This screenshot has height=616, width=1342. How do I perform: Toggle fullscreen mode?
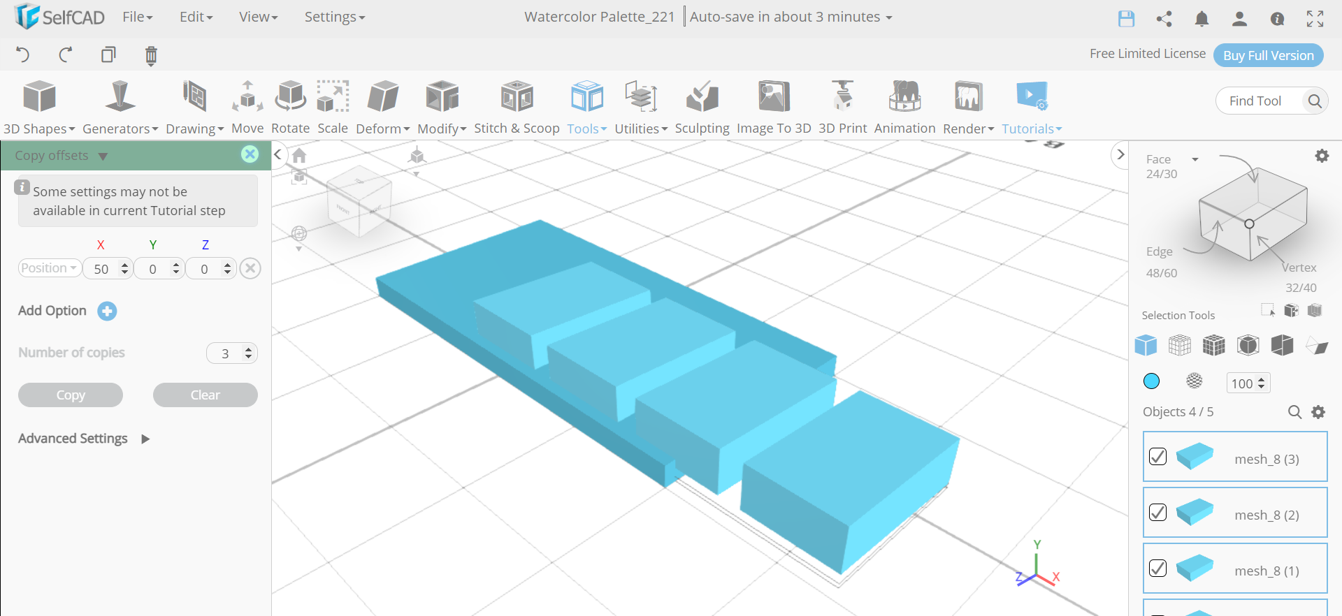click(x=1315, y=19)
